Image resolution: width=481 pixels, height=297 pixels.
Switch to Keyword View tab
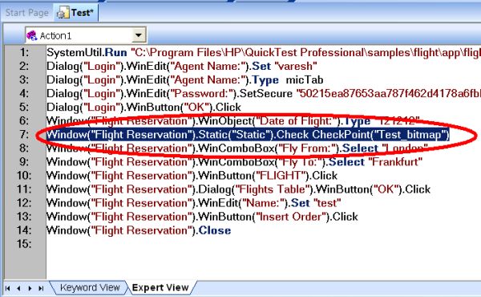tap(90, 287)
